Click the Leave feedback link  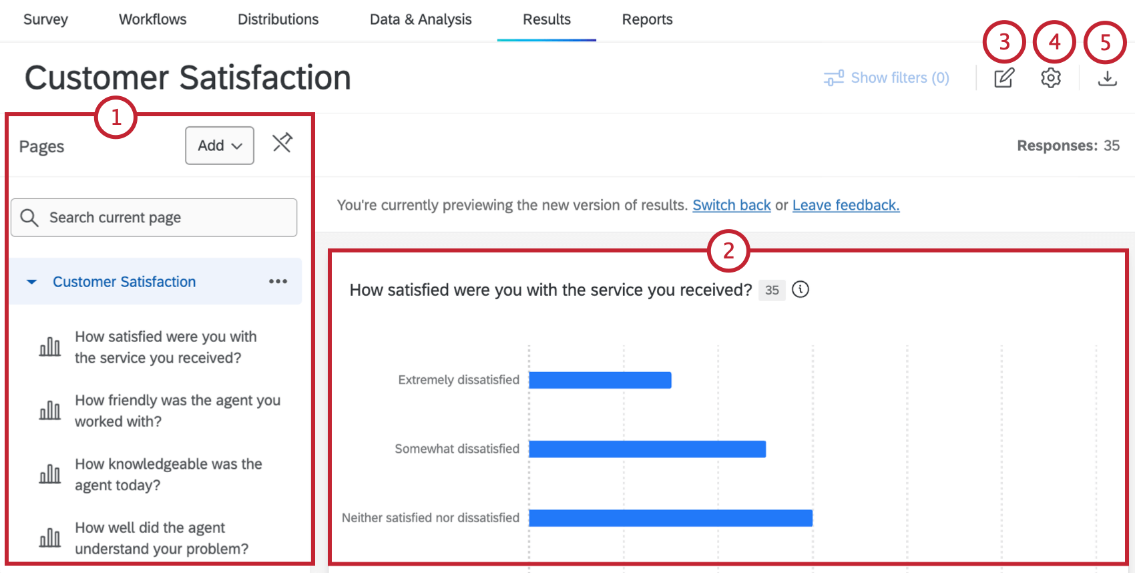[x=845, y=205]
